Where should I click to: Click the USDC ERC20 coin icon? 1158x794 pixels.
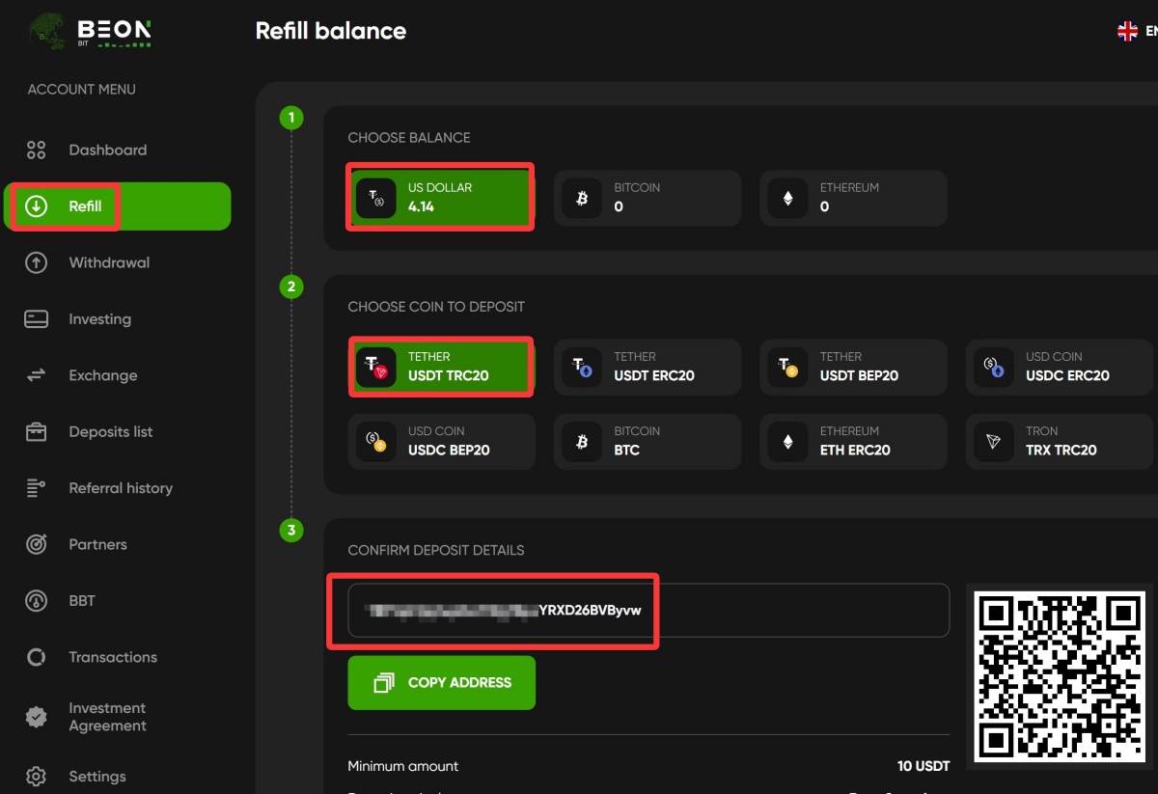click(x=994, y=367)
